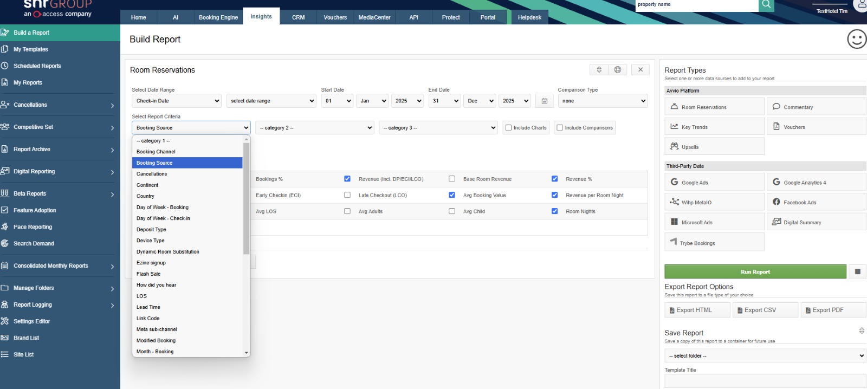Uncheck Revenue % checkbox
867x389 pixels.
tap(554, 179)
